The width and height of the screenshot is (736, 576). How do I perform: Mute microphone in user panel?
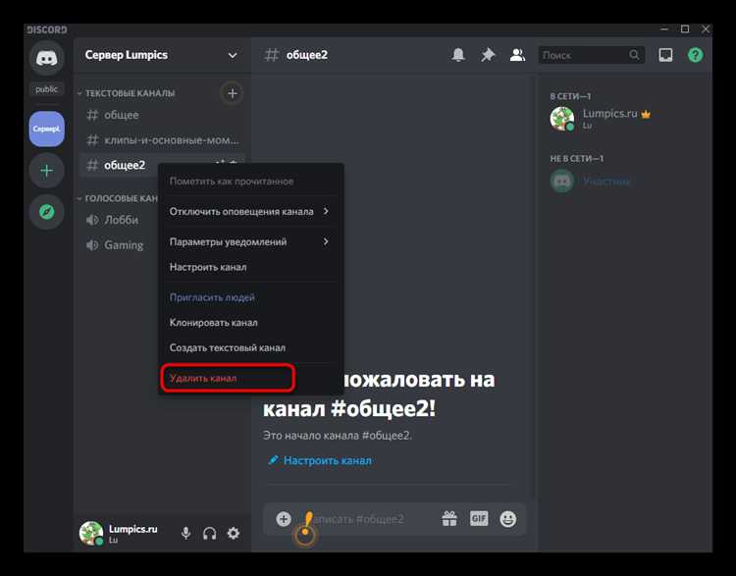185,533
